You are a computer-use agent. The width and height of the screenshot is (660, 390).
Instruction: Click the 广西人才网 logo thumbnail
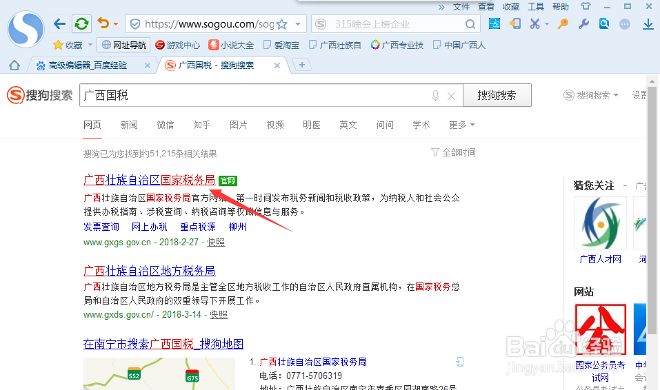coord(600,223)
